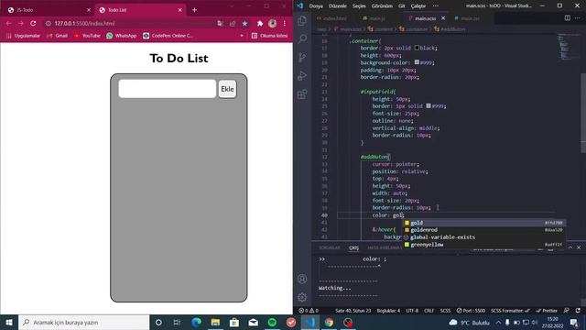Open the Extensions view in activity bar
The width and height of the screenshot is (586, 330).
click(x=302, y=93)
